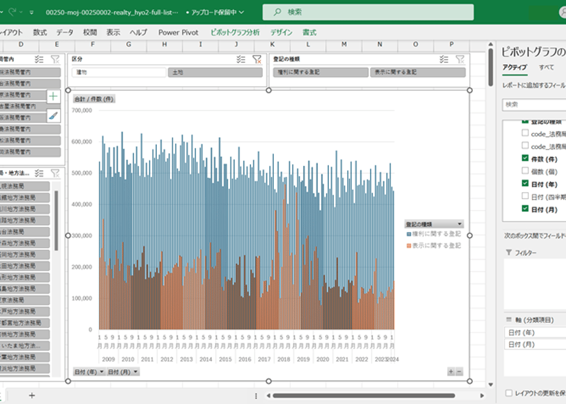Select 権利に関する登記 slicer button
566x404 pixels.
click(320, 72)
